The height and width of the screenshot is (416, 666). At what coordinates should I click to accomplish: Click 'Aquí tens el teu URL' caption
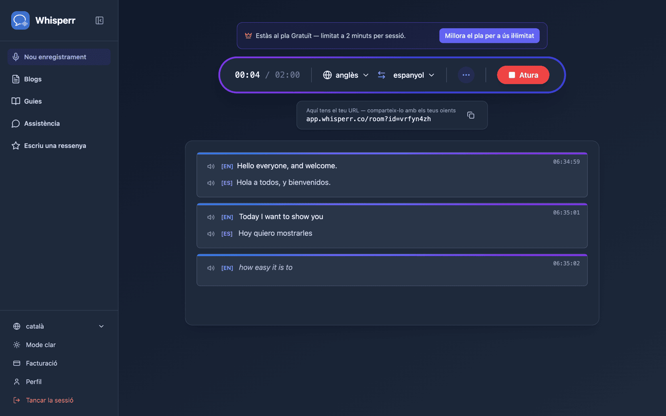coord(381,110)
